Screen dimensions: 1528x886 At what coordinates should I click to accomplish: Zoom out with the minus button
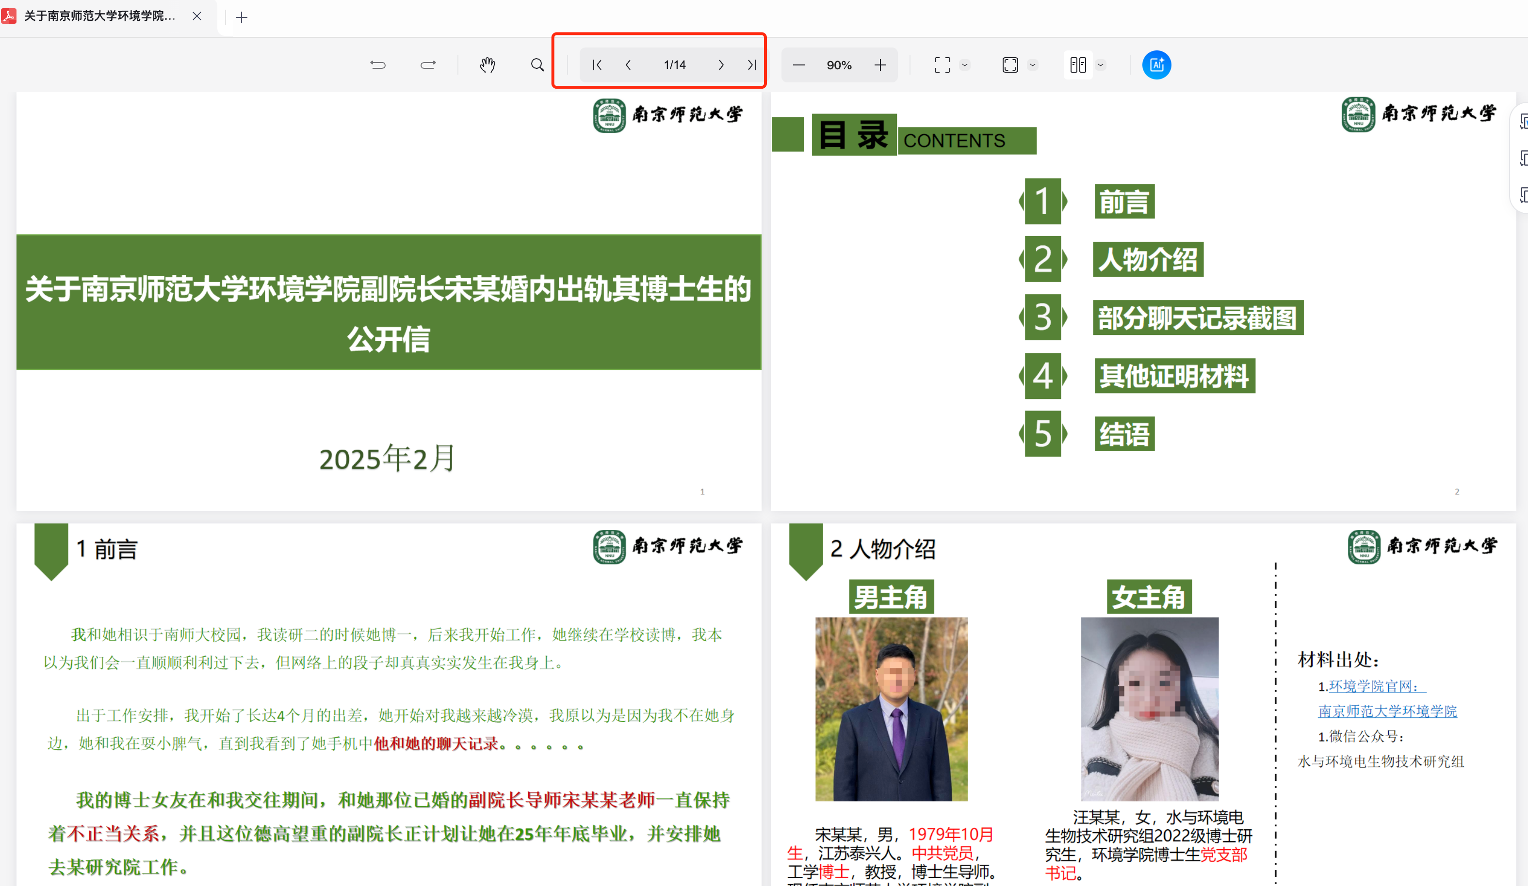[x=798, y=65]
